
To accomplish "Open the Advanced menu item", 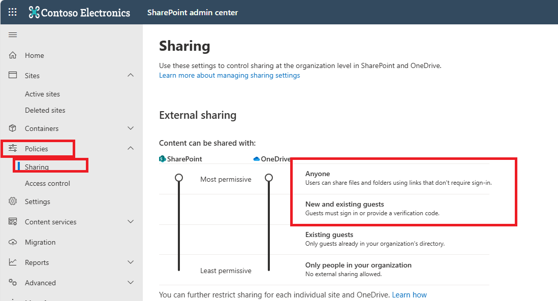I will 40,283.
